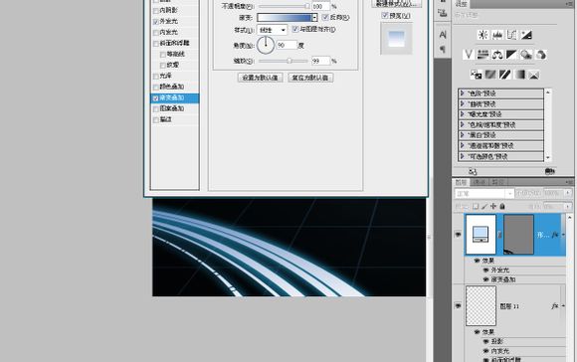The width and height of the screenshot is (577, 362).
Task: Toggle the 反向 reverse checkbox
Action: point(325,17)
